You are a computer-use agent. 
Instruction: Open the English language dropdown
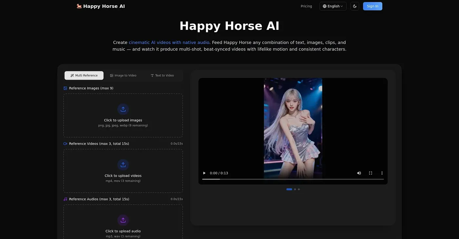pos(333,6)
